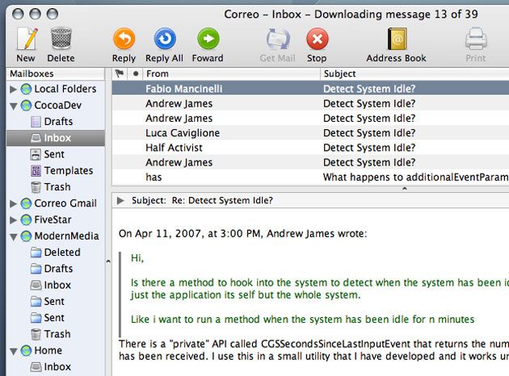Click the CocoaDev Drafts folder icon

click(36, 122)
